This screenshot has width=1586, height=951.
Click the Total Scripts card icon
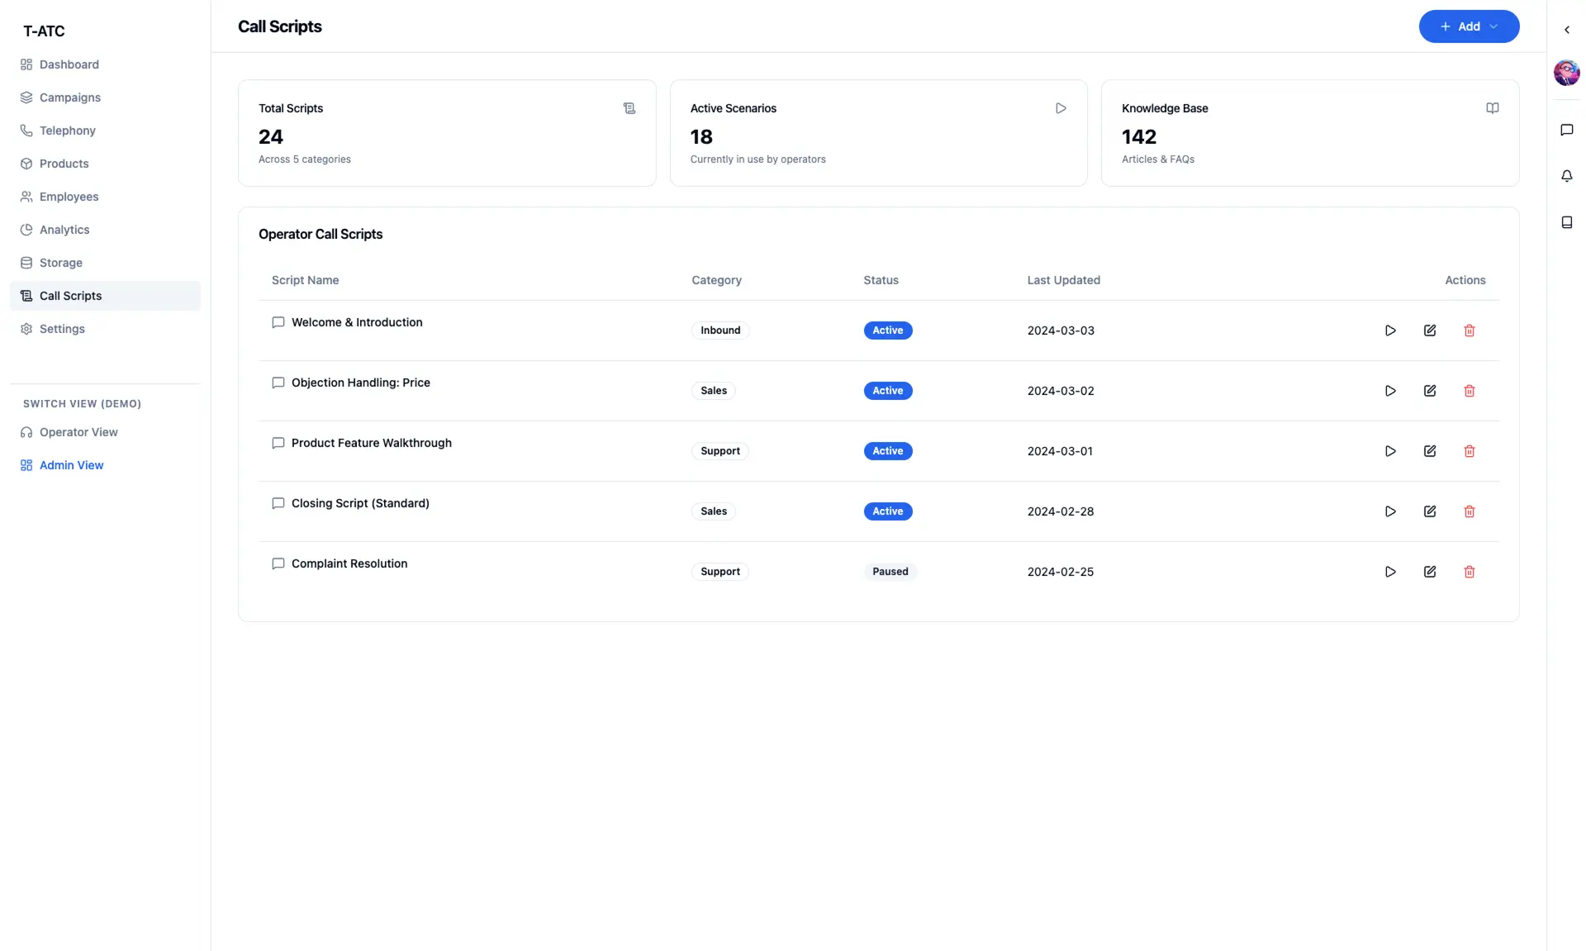629,108
